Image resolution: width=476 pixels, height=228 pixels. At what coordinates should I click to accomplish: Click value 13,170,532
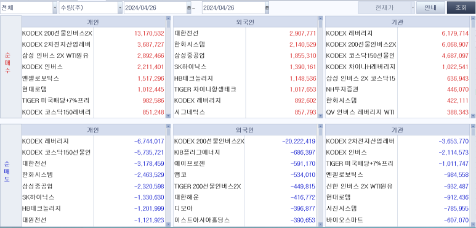click(149, 33)
